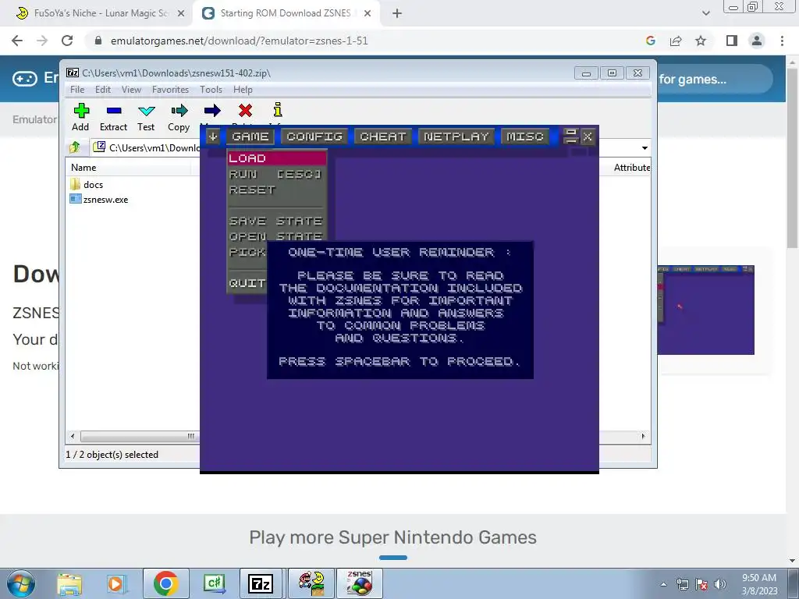
Task: Show hidden system tray icons arrow
Action: (x=663, y=584)
